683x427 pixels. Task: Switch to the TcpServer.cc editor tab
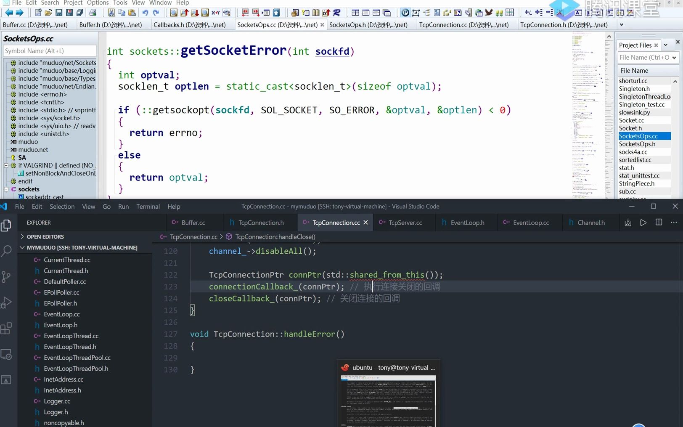click(x=405, y=223)
